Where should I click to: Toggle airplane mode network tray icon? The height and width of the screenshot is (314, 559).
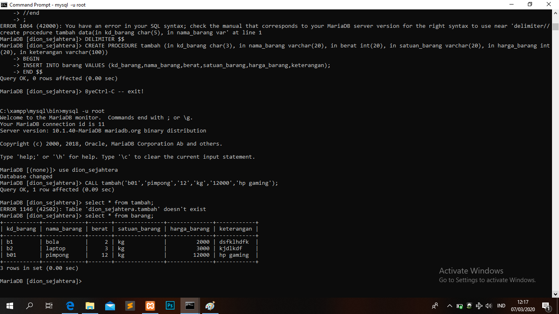tap(479, 306)
